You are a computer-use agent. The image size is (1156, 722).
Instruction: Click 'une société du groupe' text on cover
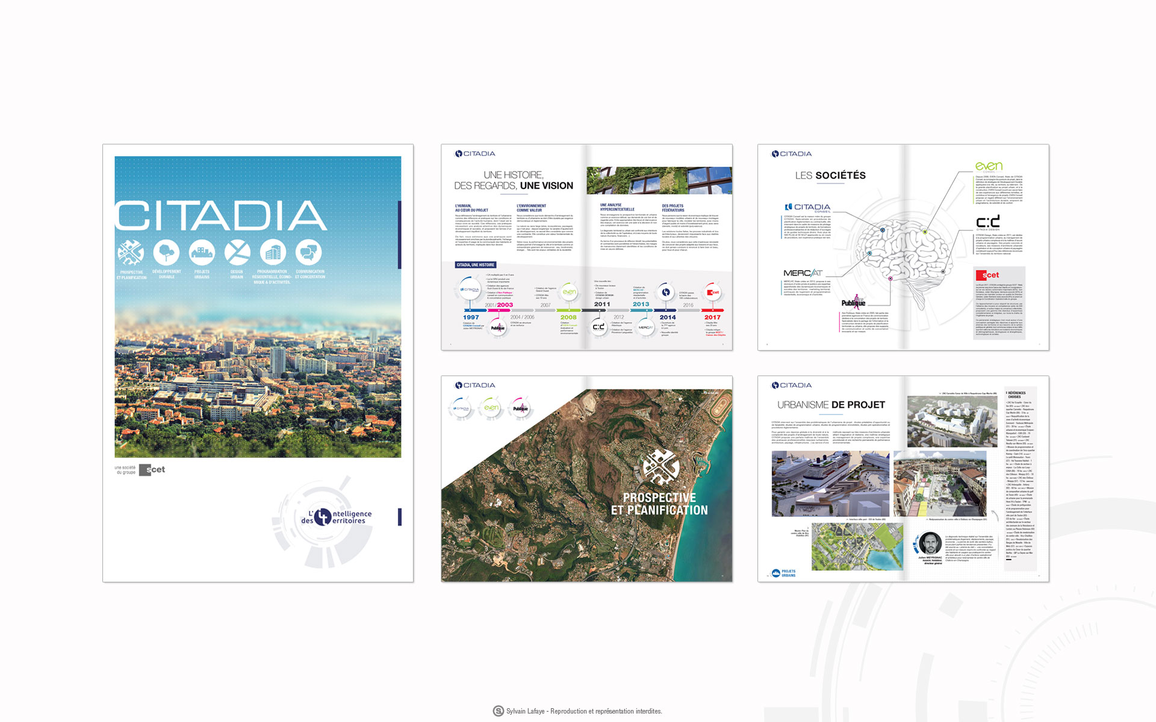(125, 470)
